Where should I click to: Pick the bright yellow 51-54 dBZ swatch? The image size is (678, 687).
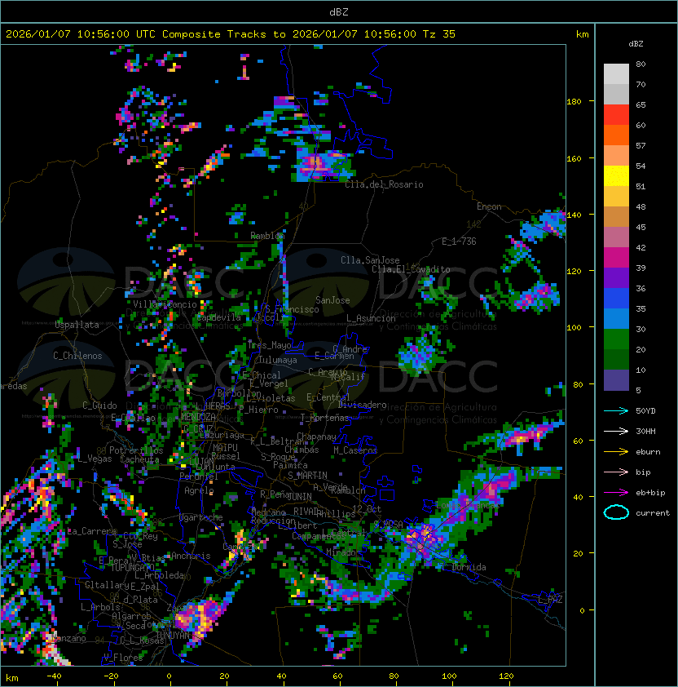tap(616, 175)
